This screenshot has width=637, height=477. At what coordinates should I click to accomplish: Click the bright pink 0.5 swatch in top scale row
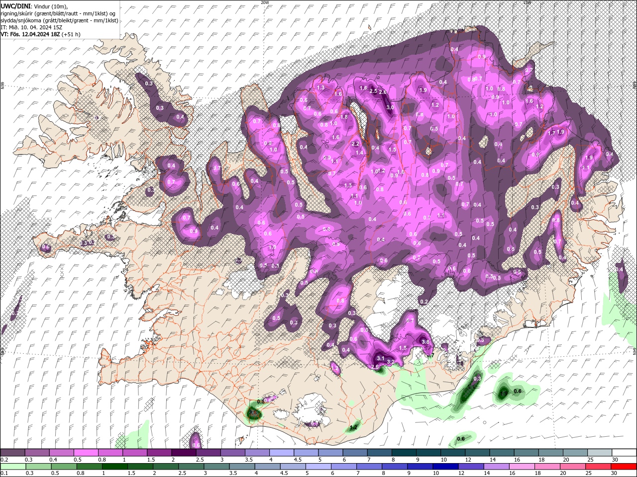coord(86,453)
